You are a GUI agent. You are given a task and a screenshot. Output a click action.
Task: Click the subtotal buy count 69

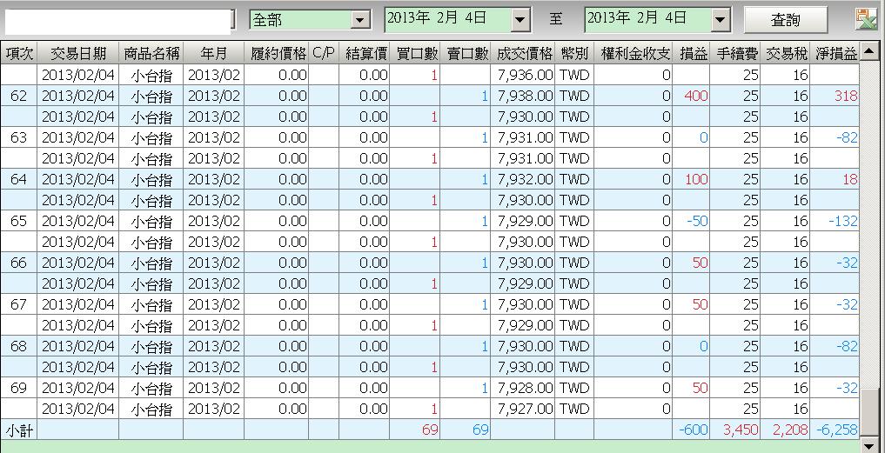[430, 430]
